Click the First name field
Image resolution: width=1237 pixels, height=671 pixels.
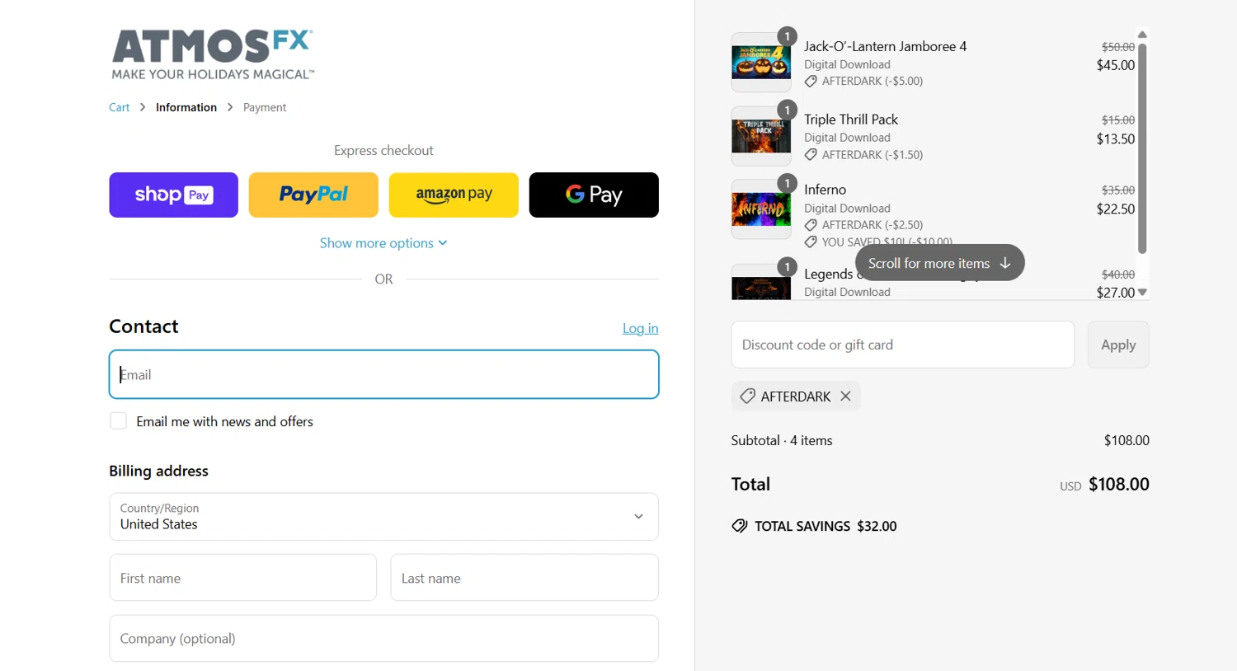coord(243,578)
